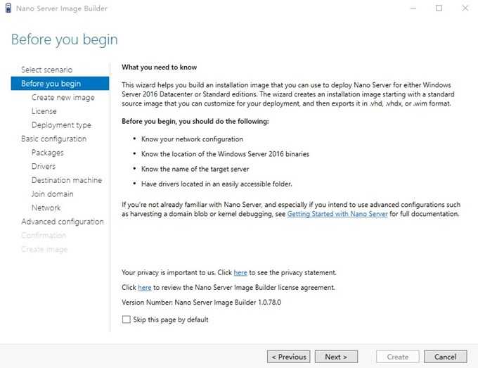The width and height of the screenshot is (478, 368).
Task: Click the Cancel button
Action: click(x=446, y=357)
